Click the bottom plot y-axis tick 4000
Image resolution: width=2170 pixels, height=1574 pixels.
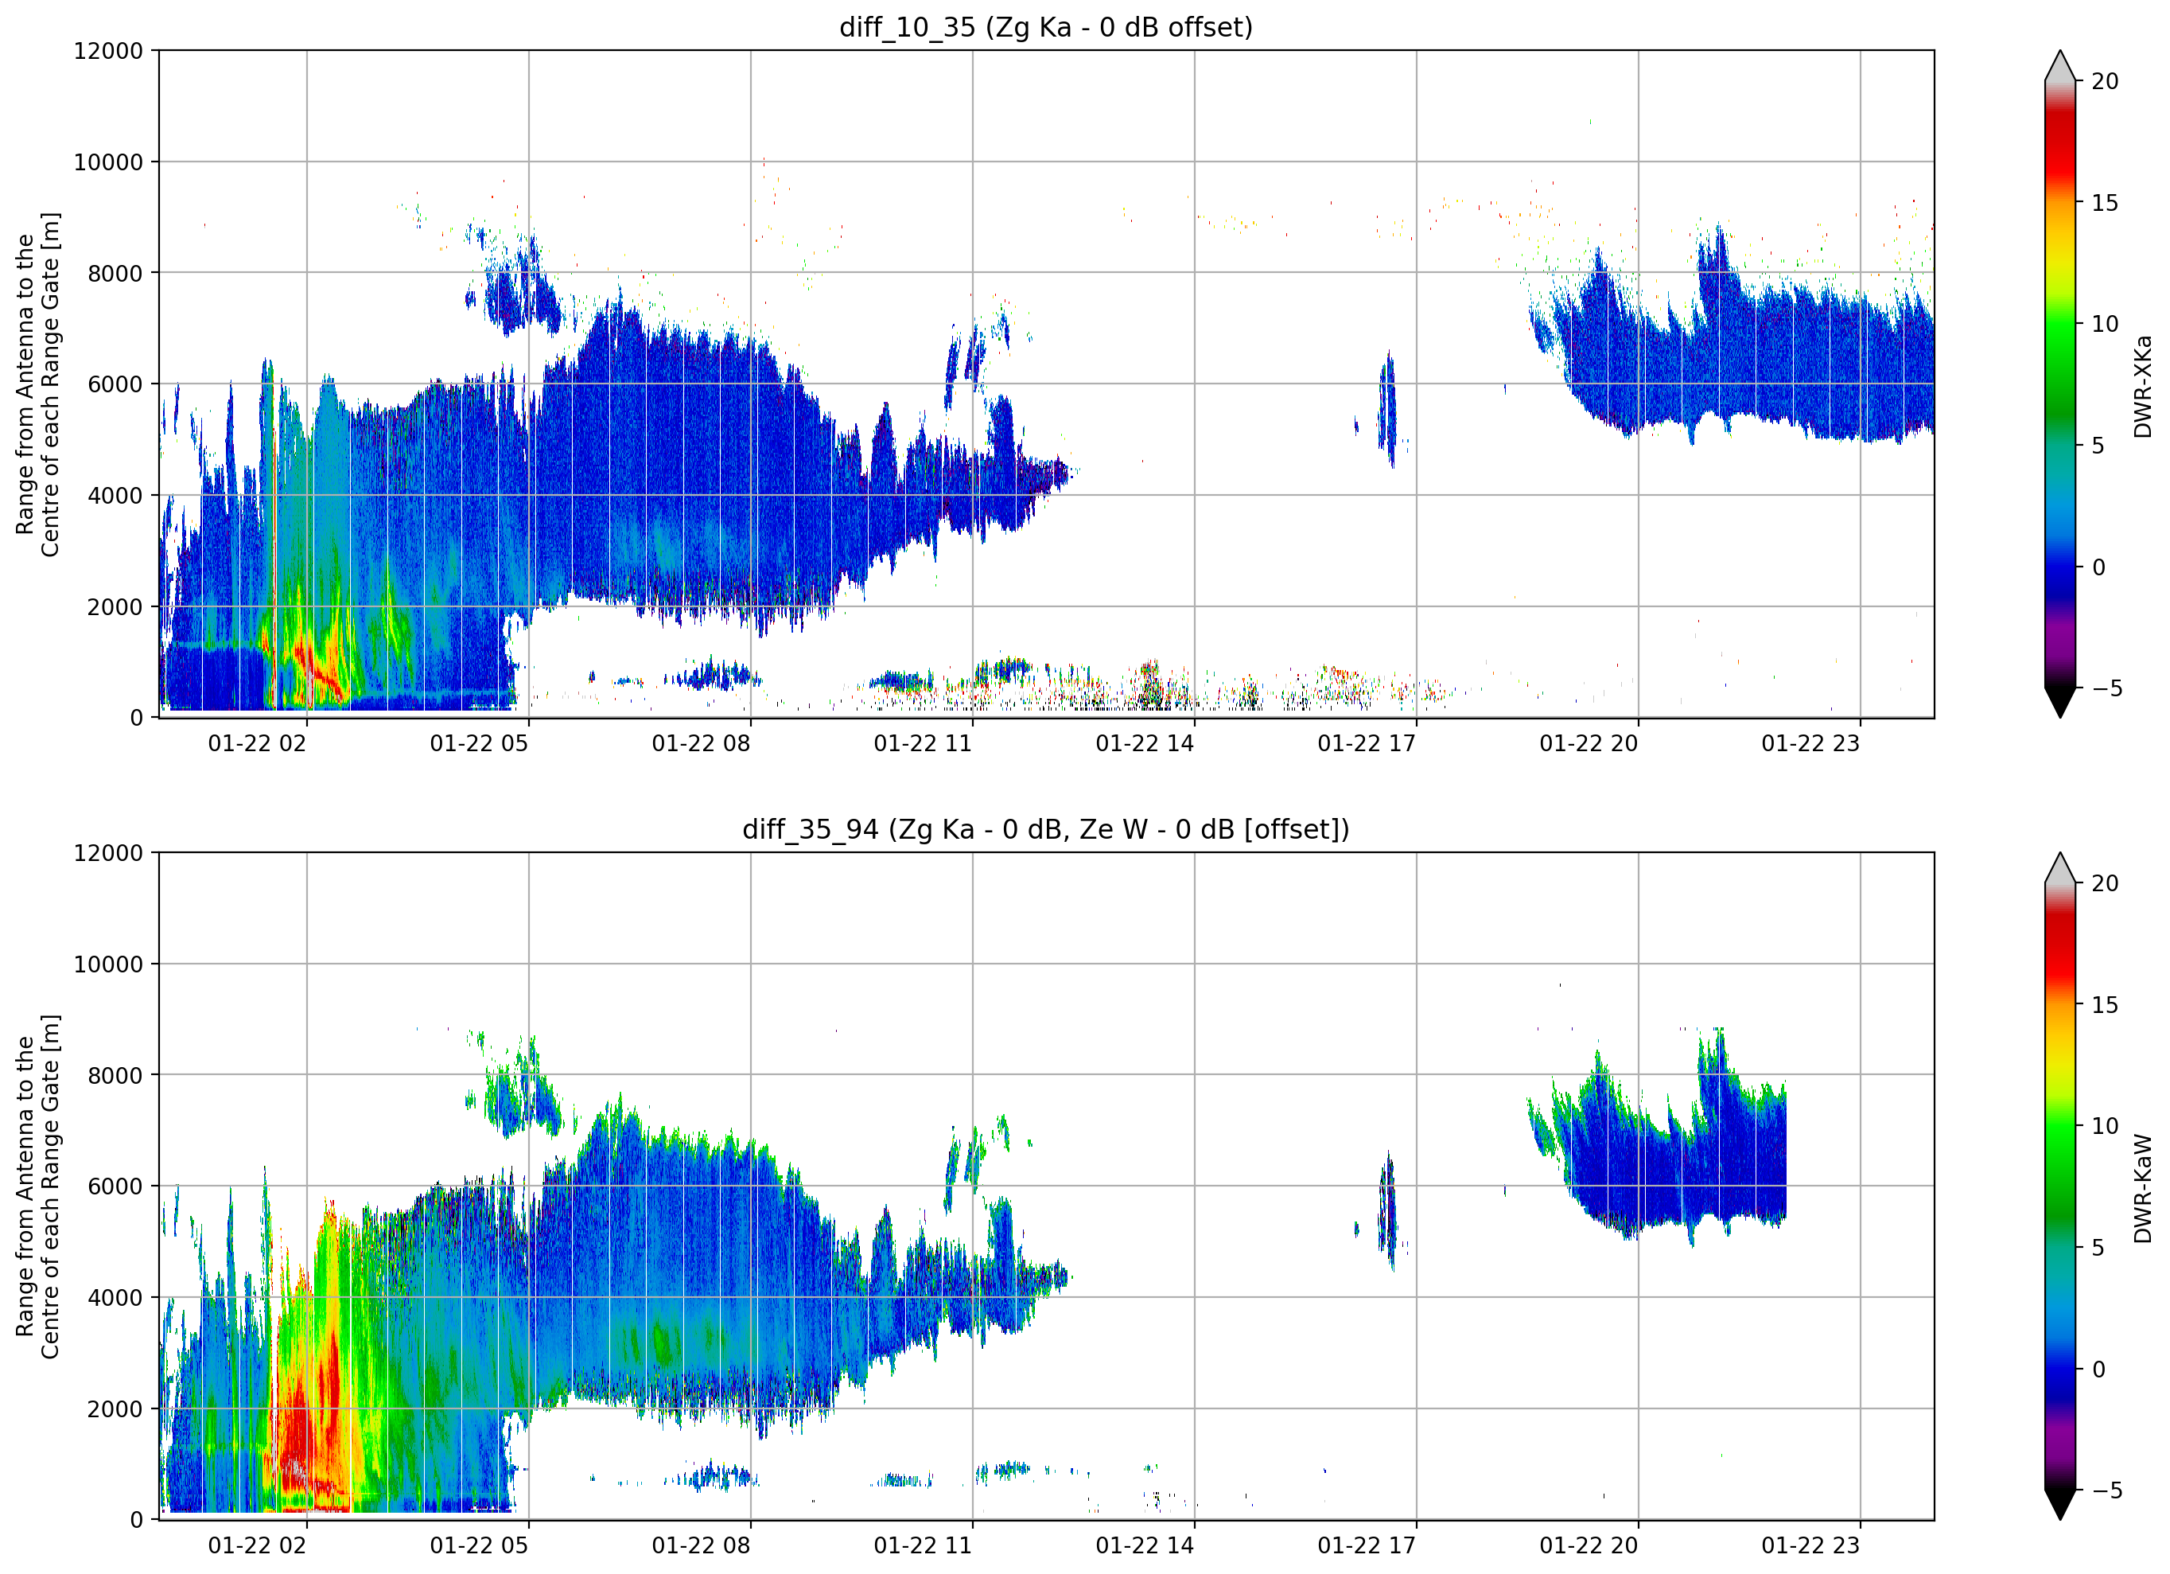coord(115,1297)
